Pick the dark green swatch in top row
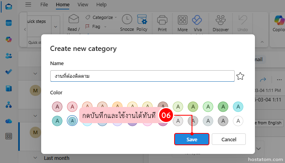Image resolution: width=285 pixels, height=163 pixels. [223, 107]
